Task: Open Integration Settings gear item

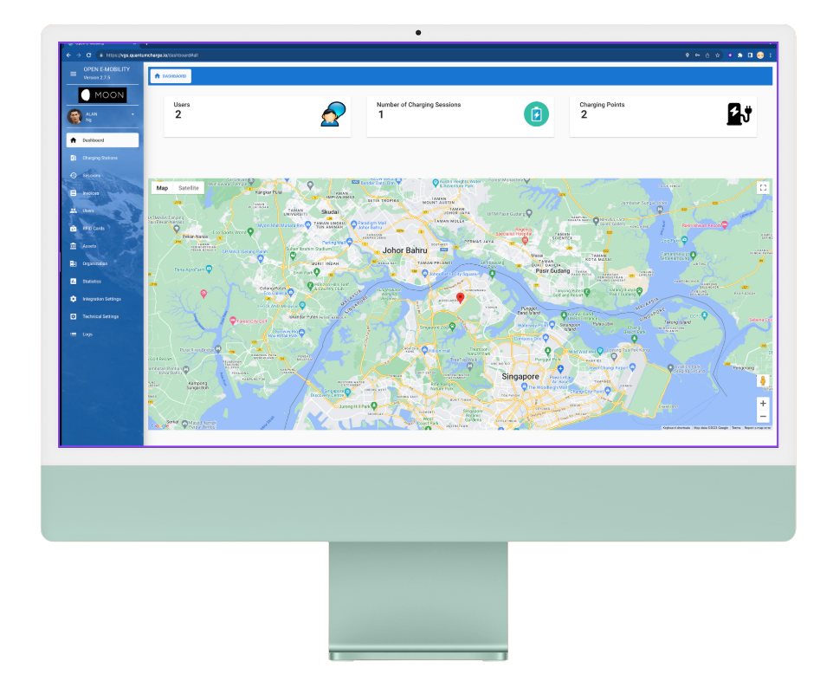Action: click(101, 299)
